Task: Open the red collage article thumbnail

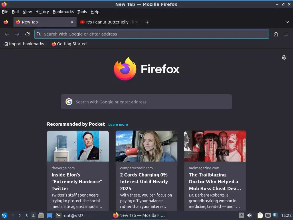Action: coord(215,146)
